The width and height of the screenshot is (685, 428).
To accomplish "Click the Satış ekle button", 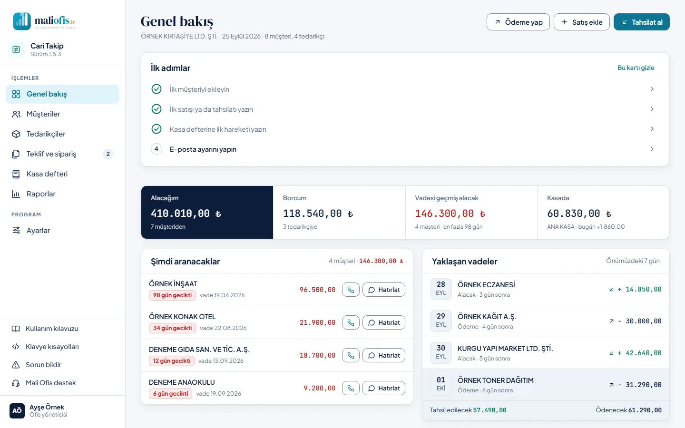I will (x=582, y=22).
